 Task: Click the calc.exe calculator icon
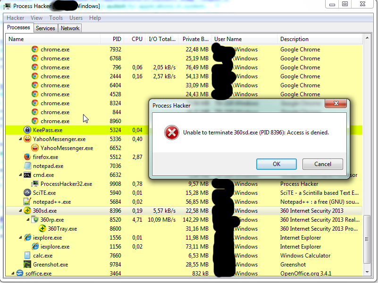[x=27, y=255]
